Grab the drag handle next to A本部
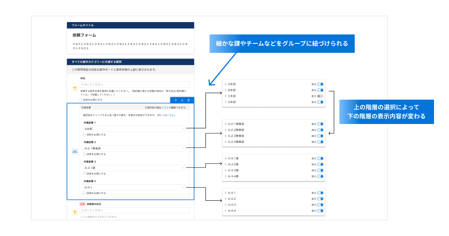Viewport: 449px width, 236px height. (x=225, y=84)
